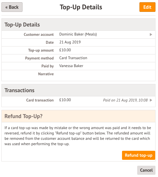Open customer account arrow beside Dominic Baker

pos(151,34)
